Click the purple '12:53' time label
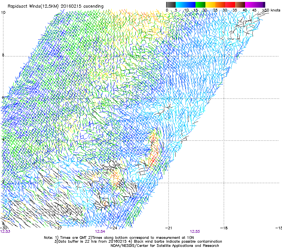The width and height of the screenshot is (282, 248). tap(5, 232)
